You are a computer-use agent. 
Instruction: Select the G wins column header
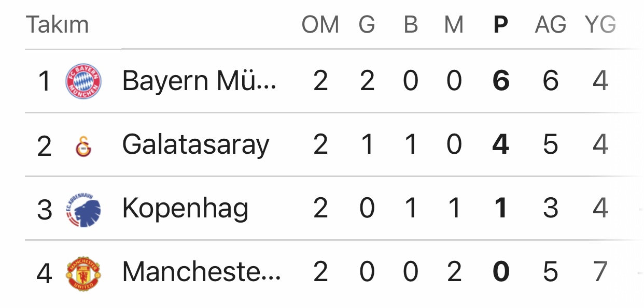pos(367,25)
